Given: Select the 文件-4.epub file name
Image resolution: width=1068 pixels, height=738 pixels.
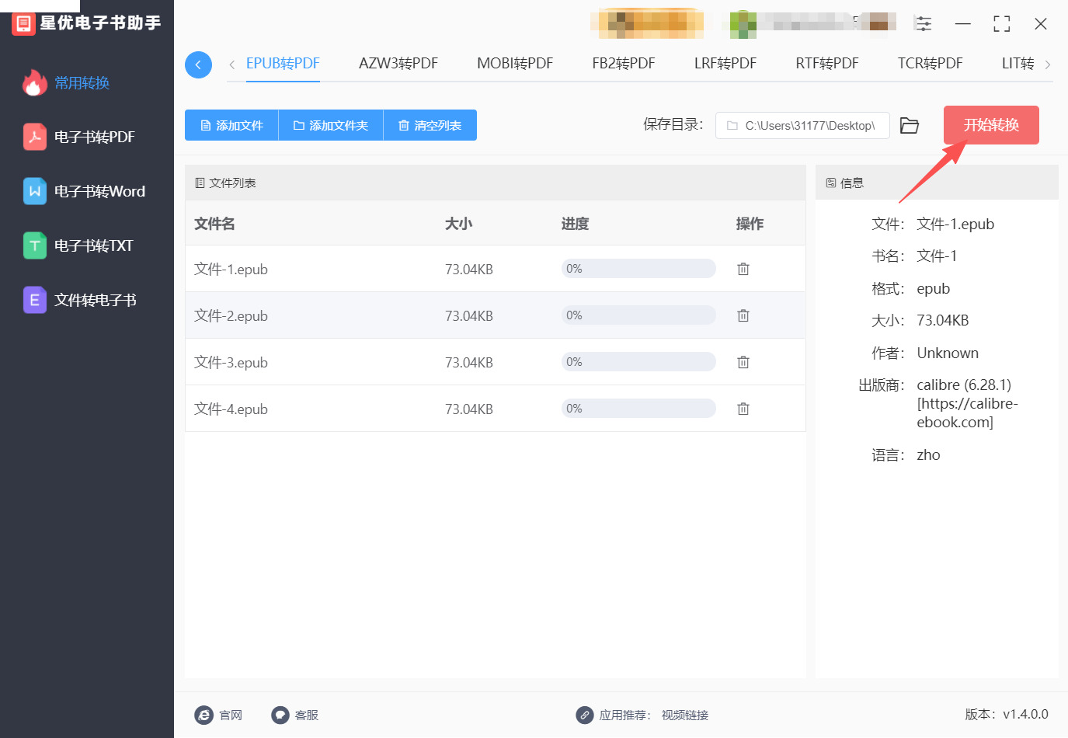Looking at the screenshot, I should pyautogui.click(x=231, y=409).
